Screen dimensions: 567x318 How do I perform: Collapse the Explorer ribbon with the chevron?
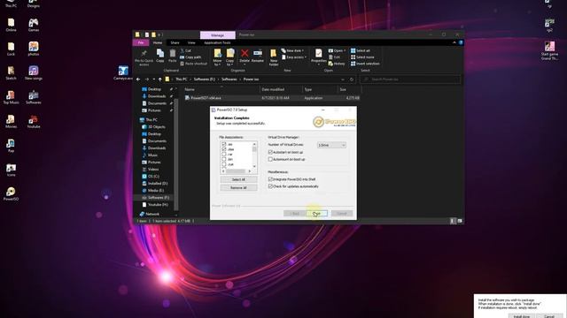pos(454,42)
